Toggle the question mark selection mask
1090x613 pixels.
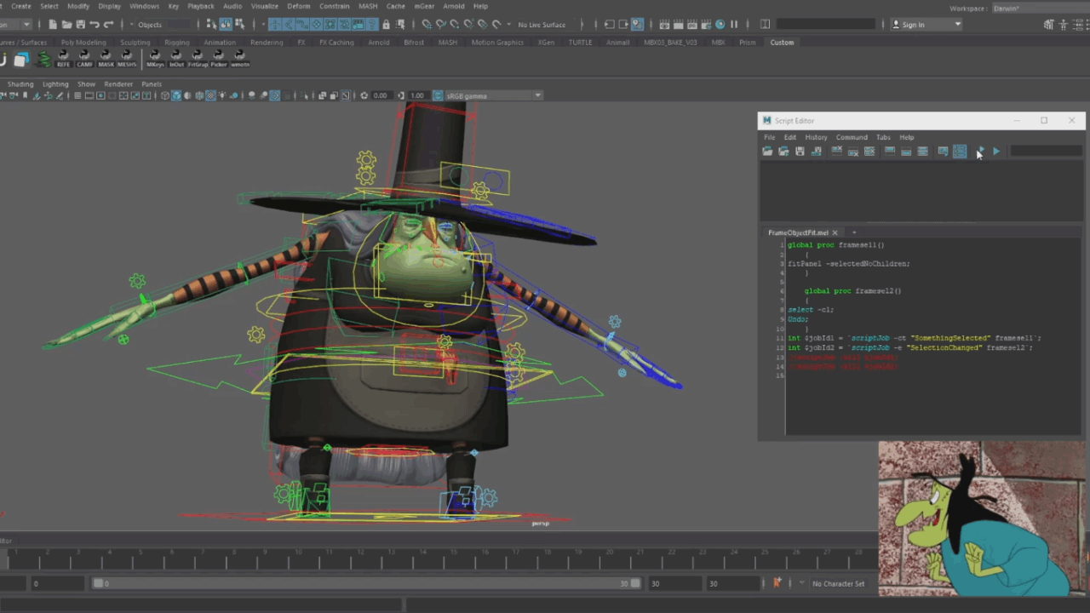pos(374,25)
